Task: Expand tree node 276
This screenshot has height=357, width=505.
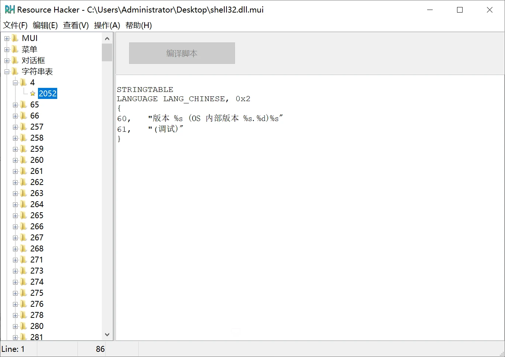Action: point(15,304)
